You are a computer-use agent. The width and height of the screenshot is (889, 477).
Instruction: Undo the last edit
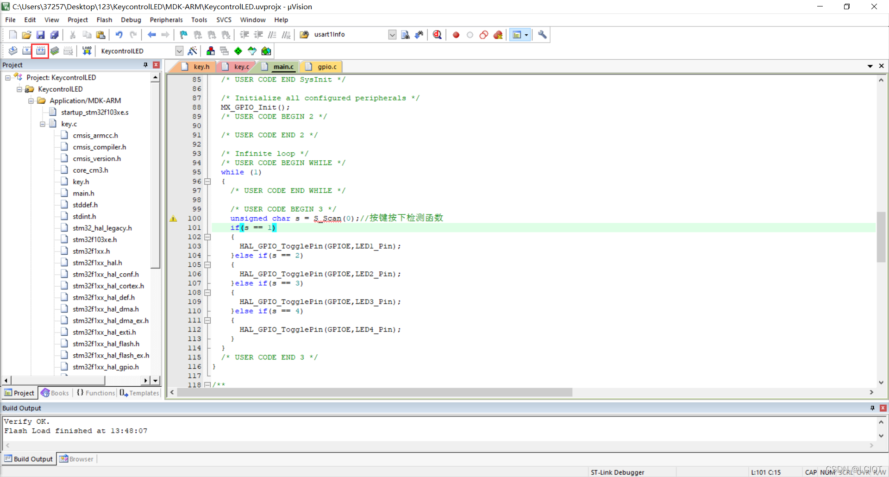119,35
